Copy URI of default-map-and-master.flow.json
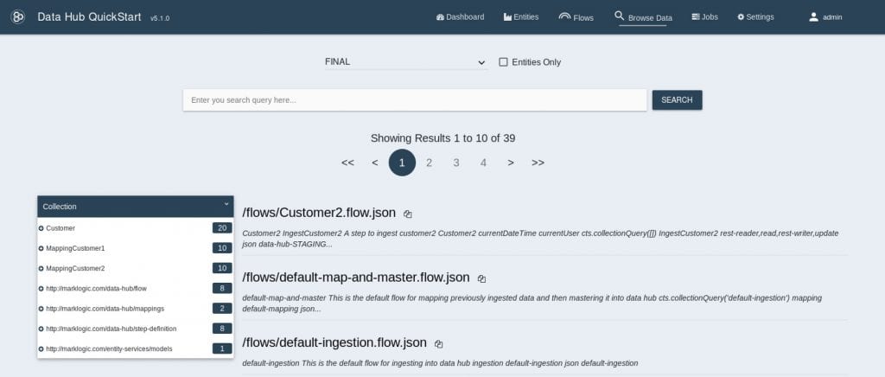The image size is (885, 377). 482,278
